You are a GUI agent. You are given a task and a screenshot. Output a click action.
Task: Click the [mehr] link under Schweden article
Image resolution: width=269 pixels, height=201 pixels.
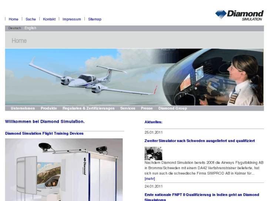149,179
